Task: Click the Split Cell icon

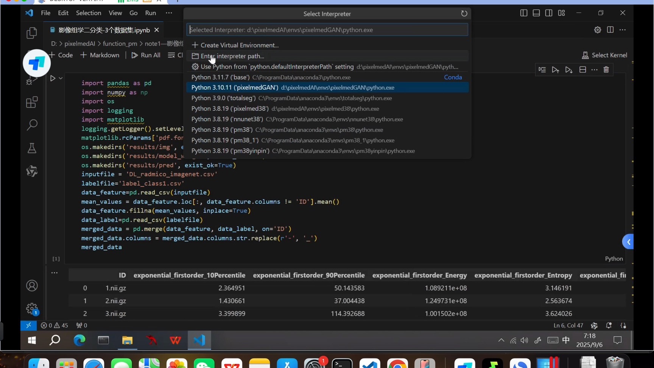Action: (x=583, y=70)
